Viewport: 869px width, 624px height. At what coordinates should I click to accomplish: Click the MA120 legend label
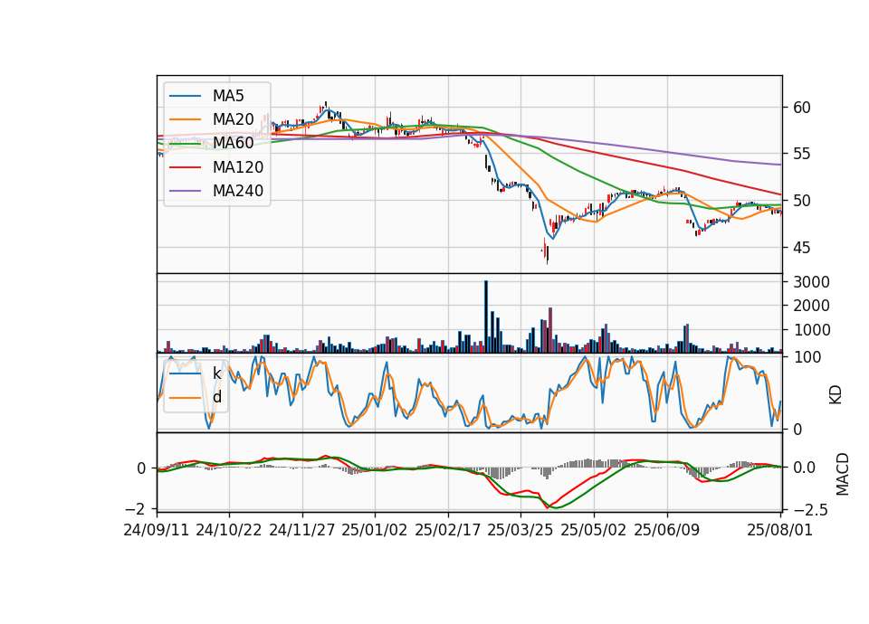(x=238, y=167)
